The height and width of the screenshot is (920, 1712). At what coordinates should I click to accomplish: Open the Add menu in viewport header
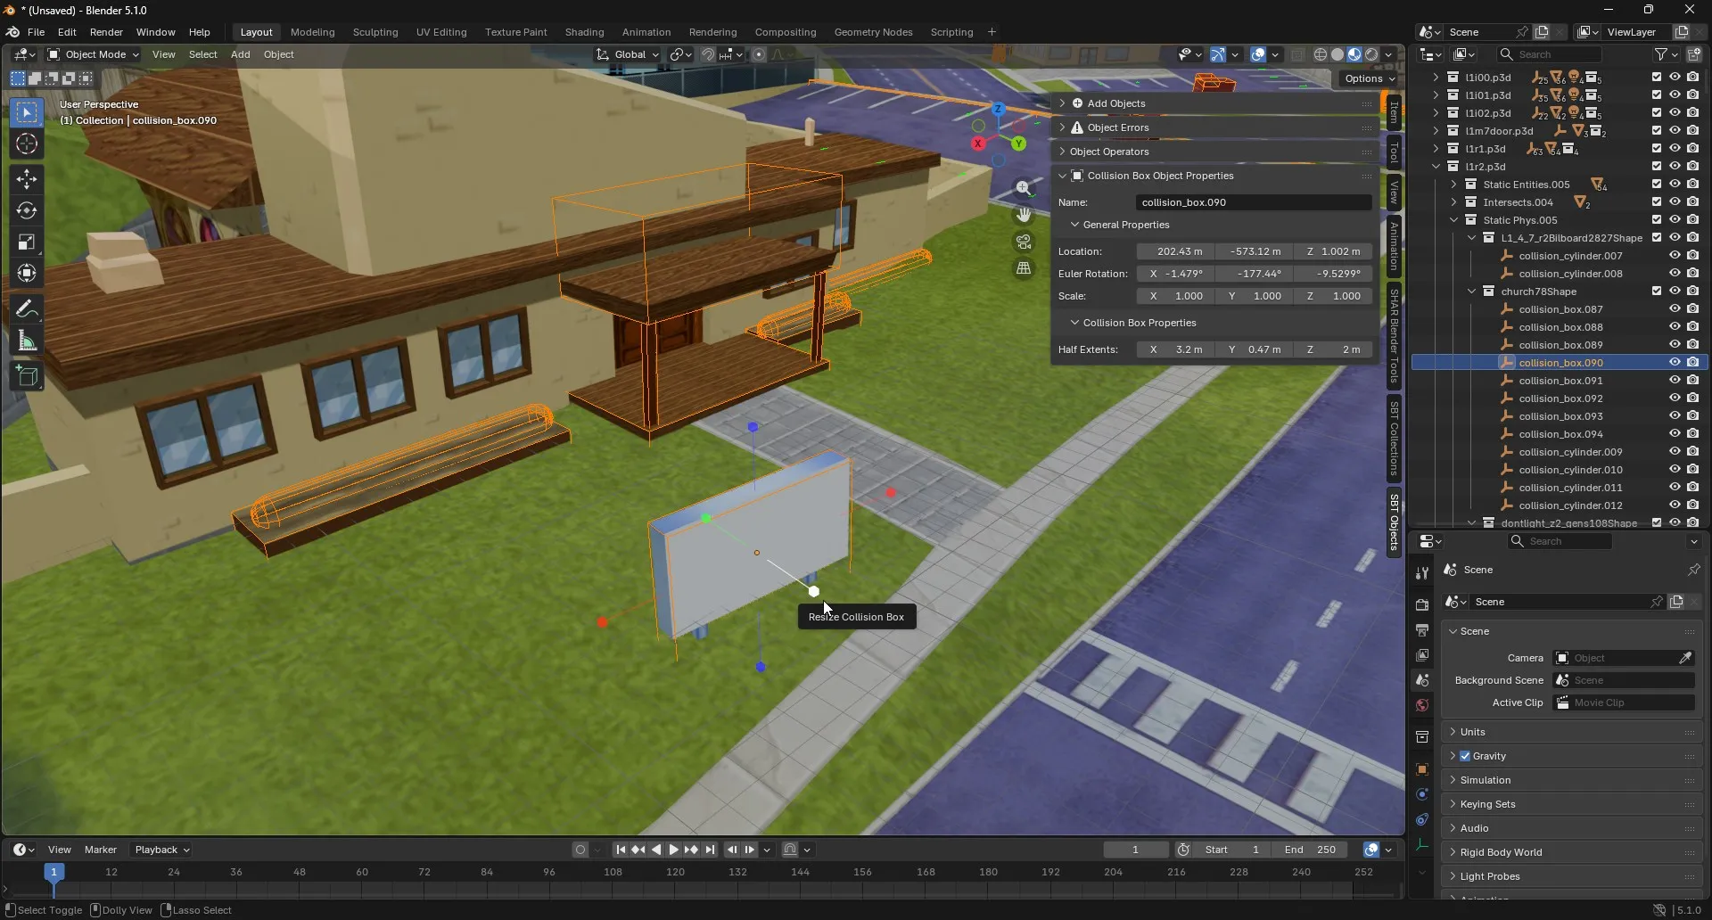pyautogui.click(x=240, y=54)
